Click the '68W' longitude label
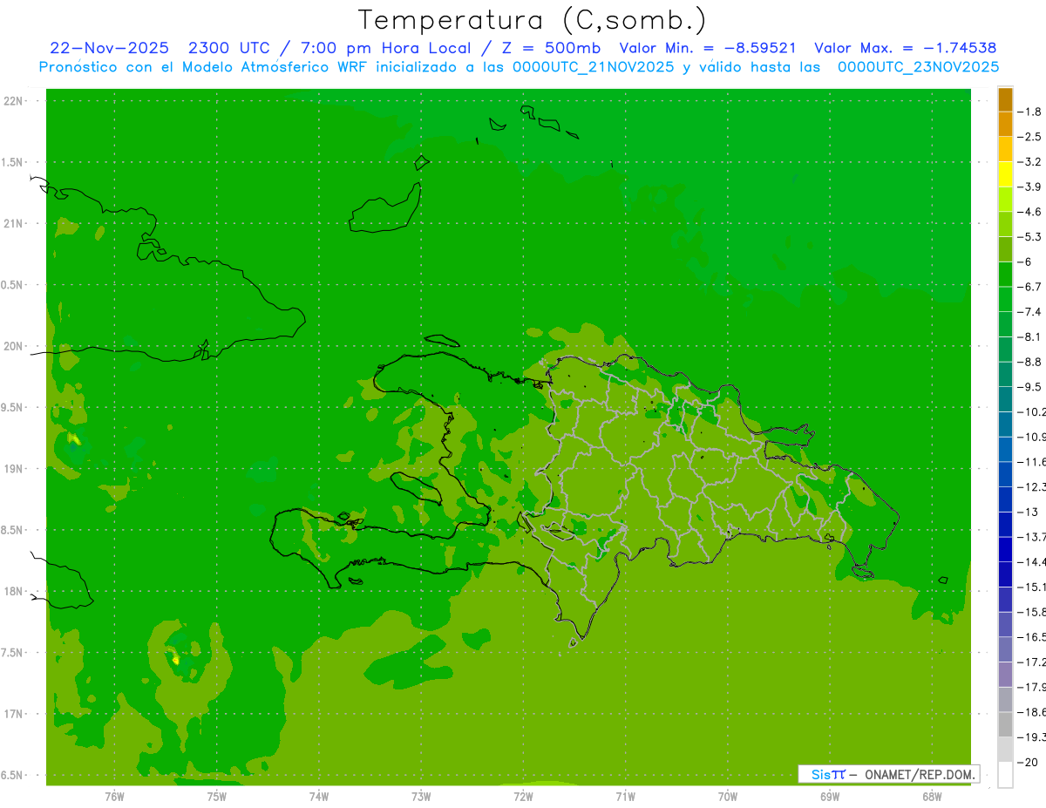Screen dimensions: 1046x808 click(932, 797)
